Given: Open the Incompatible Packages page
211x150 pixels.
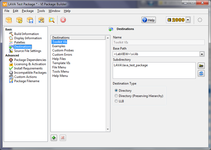Looking at the screenshot, I should (30, 73).
